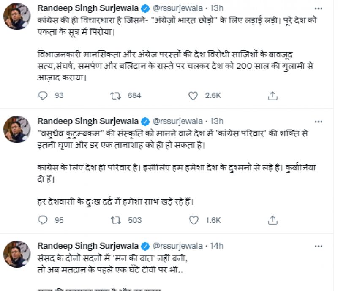Share the second tweet

(x=273, y=220)
